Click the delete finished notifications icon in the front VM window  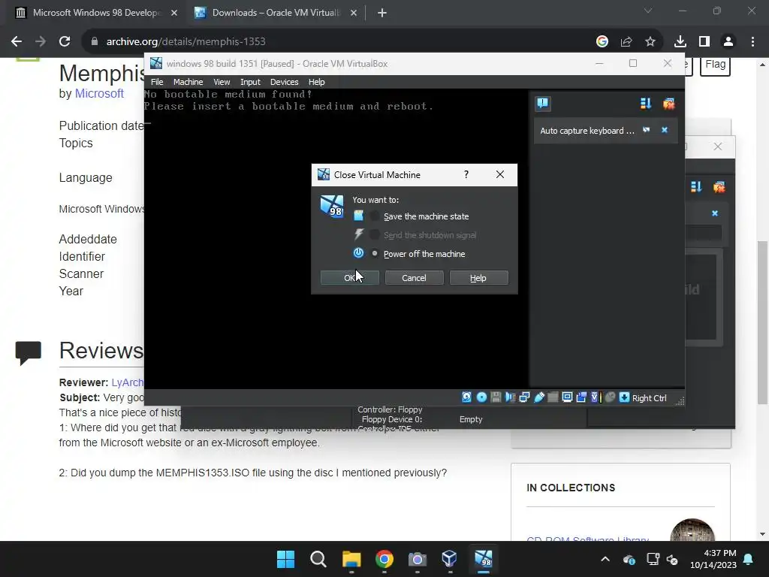668,104
